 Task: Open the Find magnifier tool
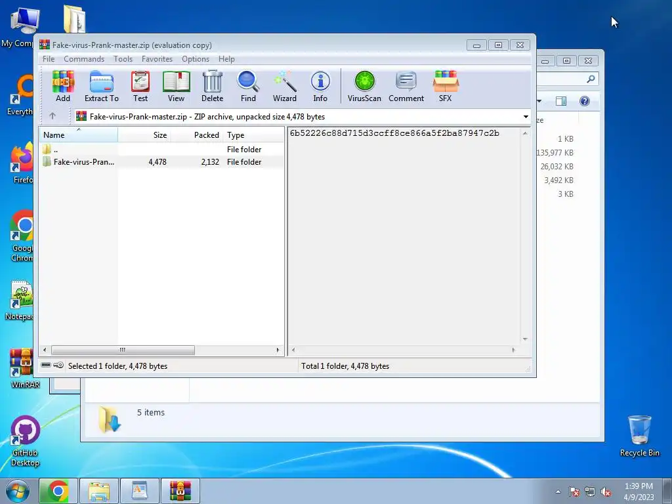click(248, 86)
